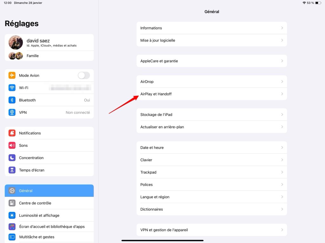Viewport: 325px width, 243px height.
Task: Tap the Sons speaker icon
Action: point(12,145)
